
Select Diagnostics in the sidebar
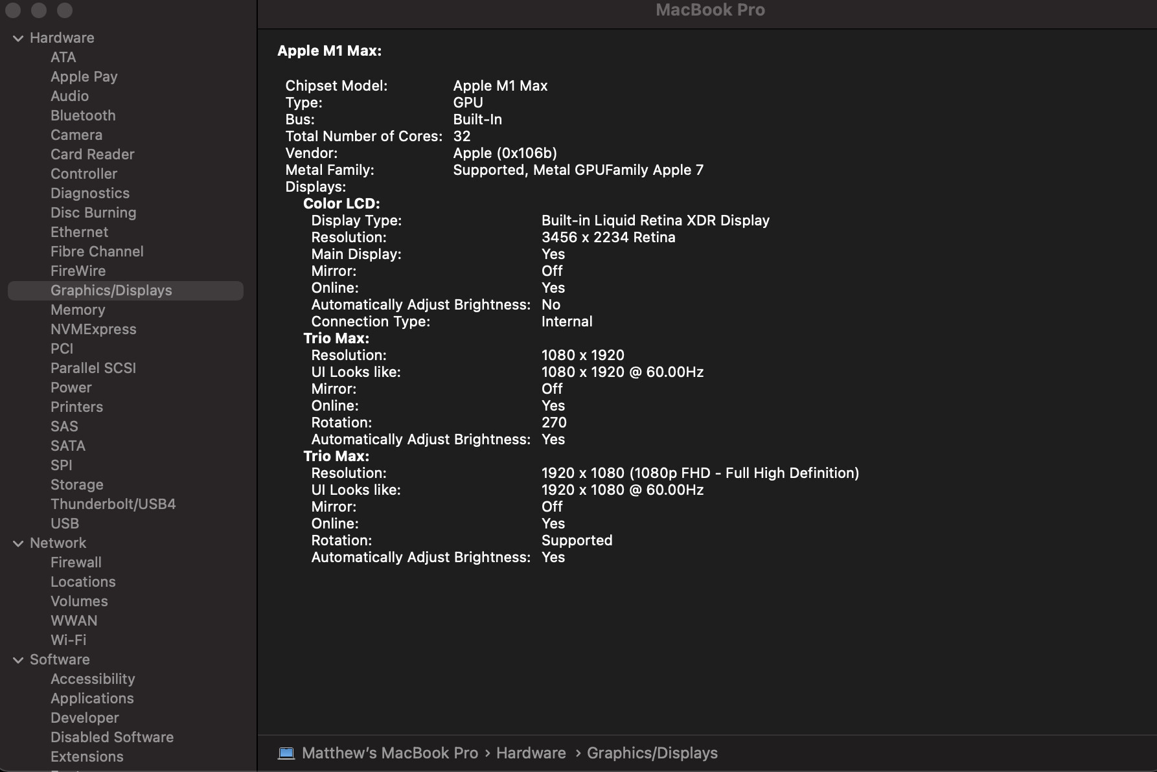point(90,194)
